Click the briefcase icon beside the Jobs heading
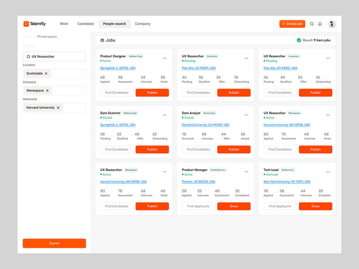359x269 pixels. point(103,40)
